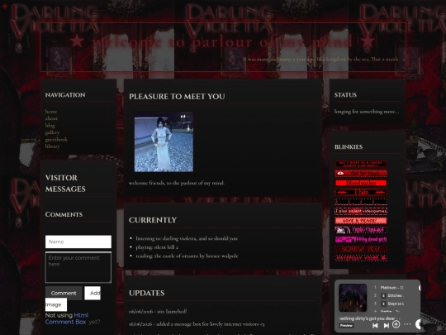Click the 'Enter your comment here' textarea
This screenshot has width=446, height=335.
[x=78, y=267]
